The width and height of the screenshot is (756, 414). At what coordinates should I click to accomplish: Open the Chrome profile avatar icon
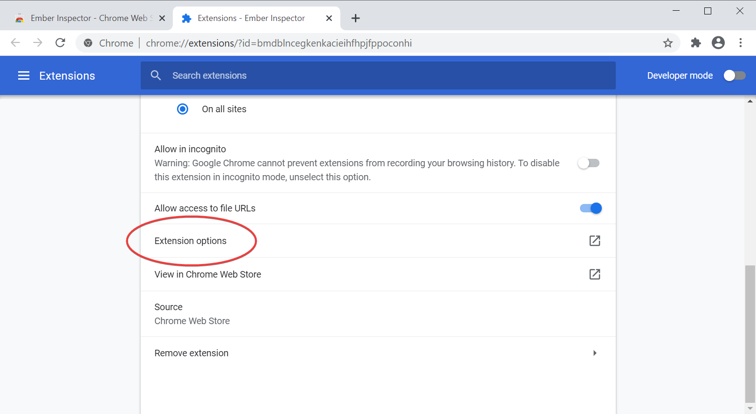click(718, 43)
